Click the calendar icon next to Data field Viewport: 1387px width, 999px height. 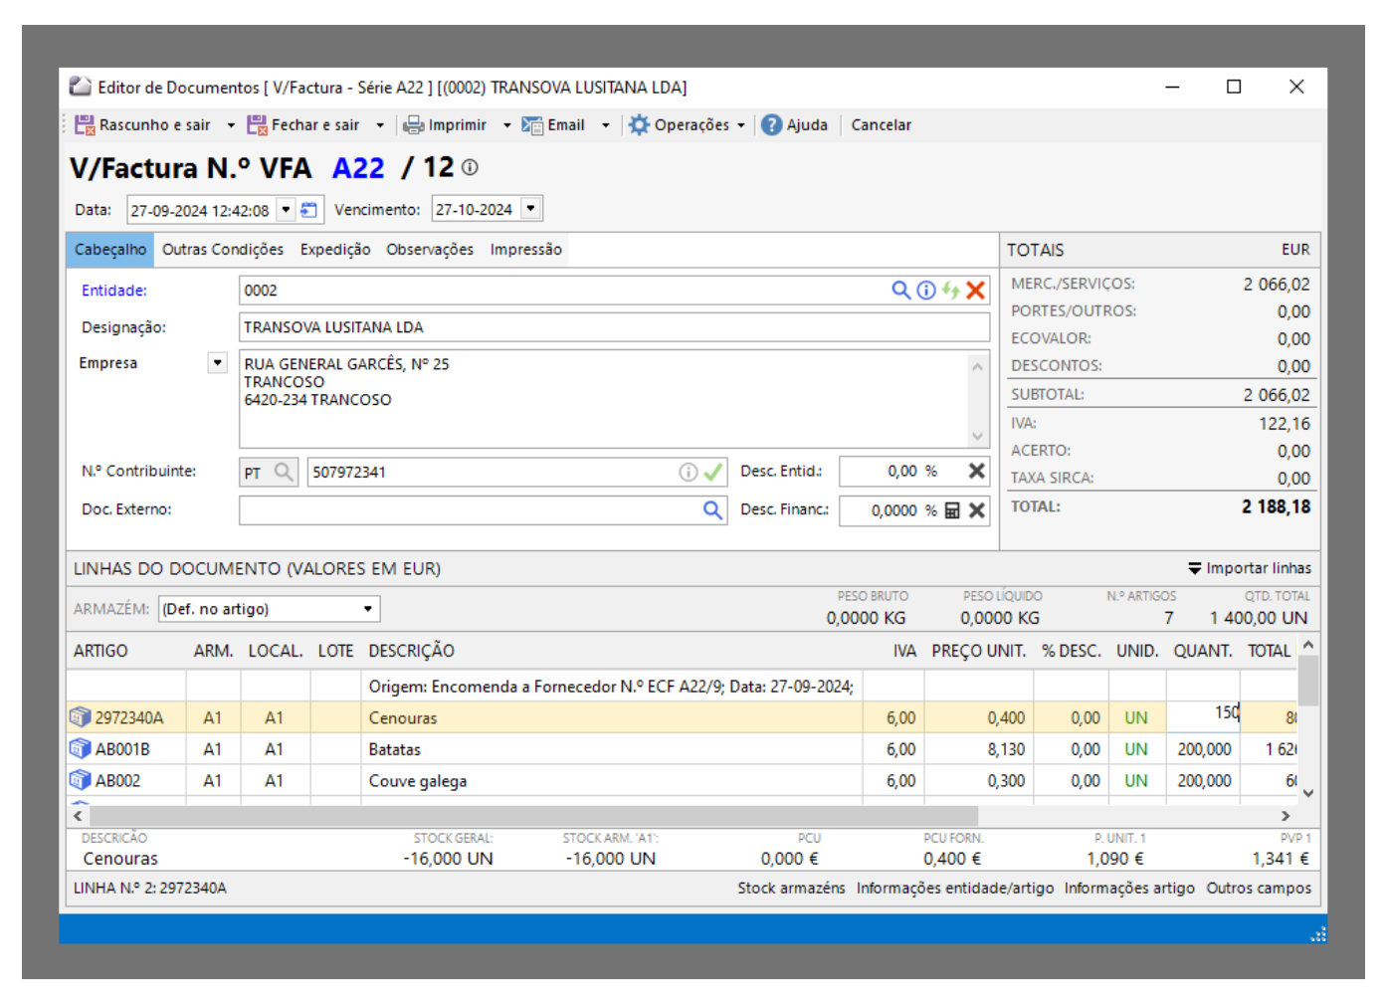pos(309,210)
